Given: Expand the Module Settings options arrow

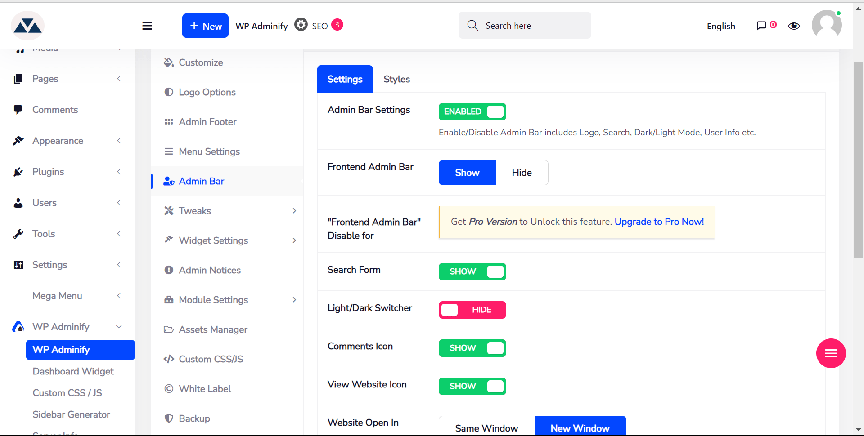Looking at the screenshot, I should click(294, 300).
